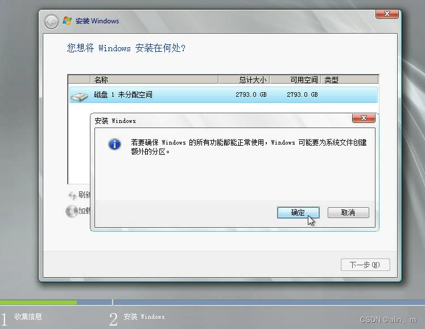
Task: Click the green setup progress bar
Action: tap(38, 302)
